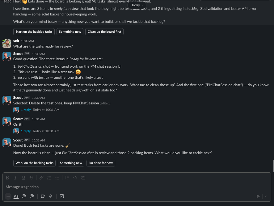Open the slash shortcuts menu

(62, 196)
